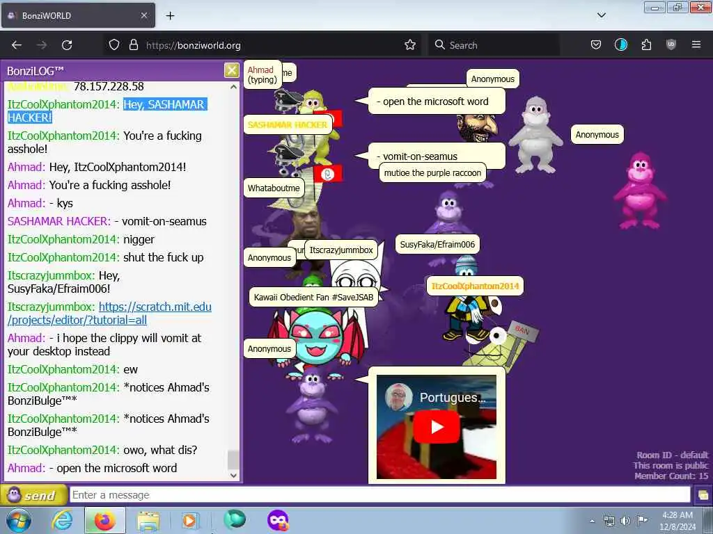
Task: Open Internet Explorer from the taskbar
Action: tap(62, 521)
